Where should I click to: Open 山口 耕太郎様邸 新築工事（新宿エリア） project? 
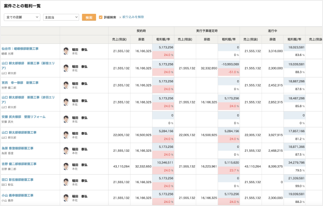pyautogui.click(x=29, y=63)
